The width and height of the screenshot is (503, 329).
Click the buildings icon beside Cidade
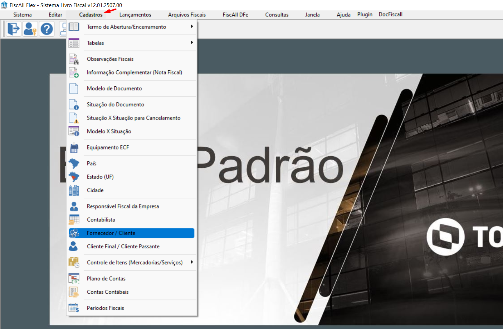tap(74, 190)
